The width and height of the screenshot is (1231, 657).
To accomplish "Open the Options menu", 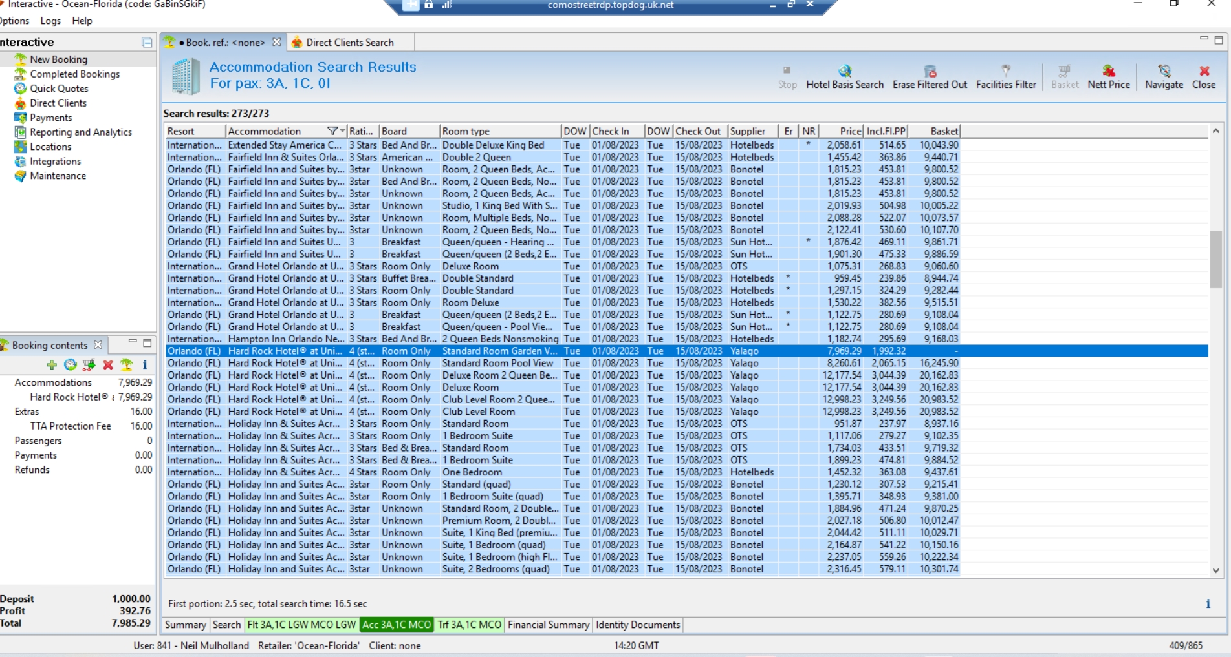I will (x=14, y=21).
